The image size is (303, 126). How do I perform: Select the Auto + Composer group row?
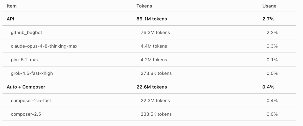(x=149, y=87)
